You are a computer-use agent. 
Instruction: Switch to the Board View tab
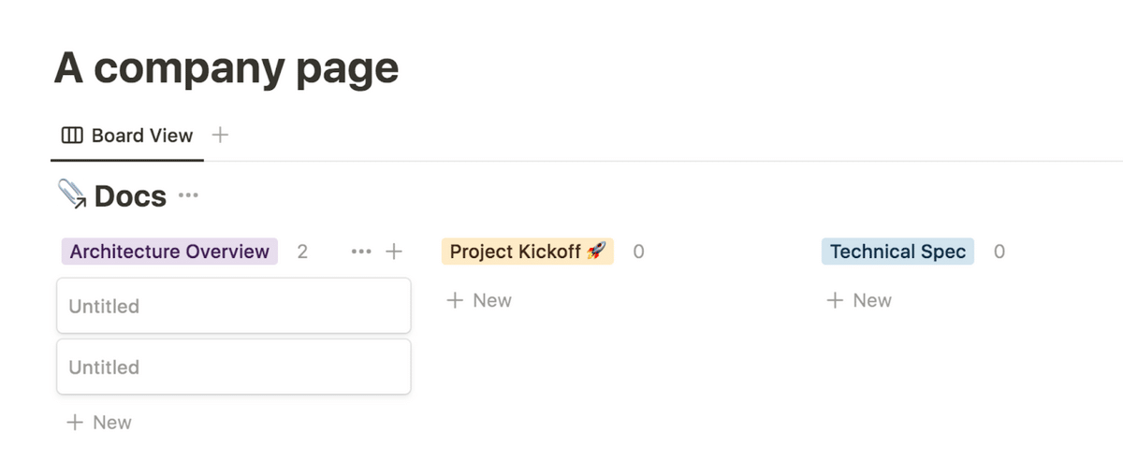point(127,136)
